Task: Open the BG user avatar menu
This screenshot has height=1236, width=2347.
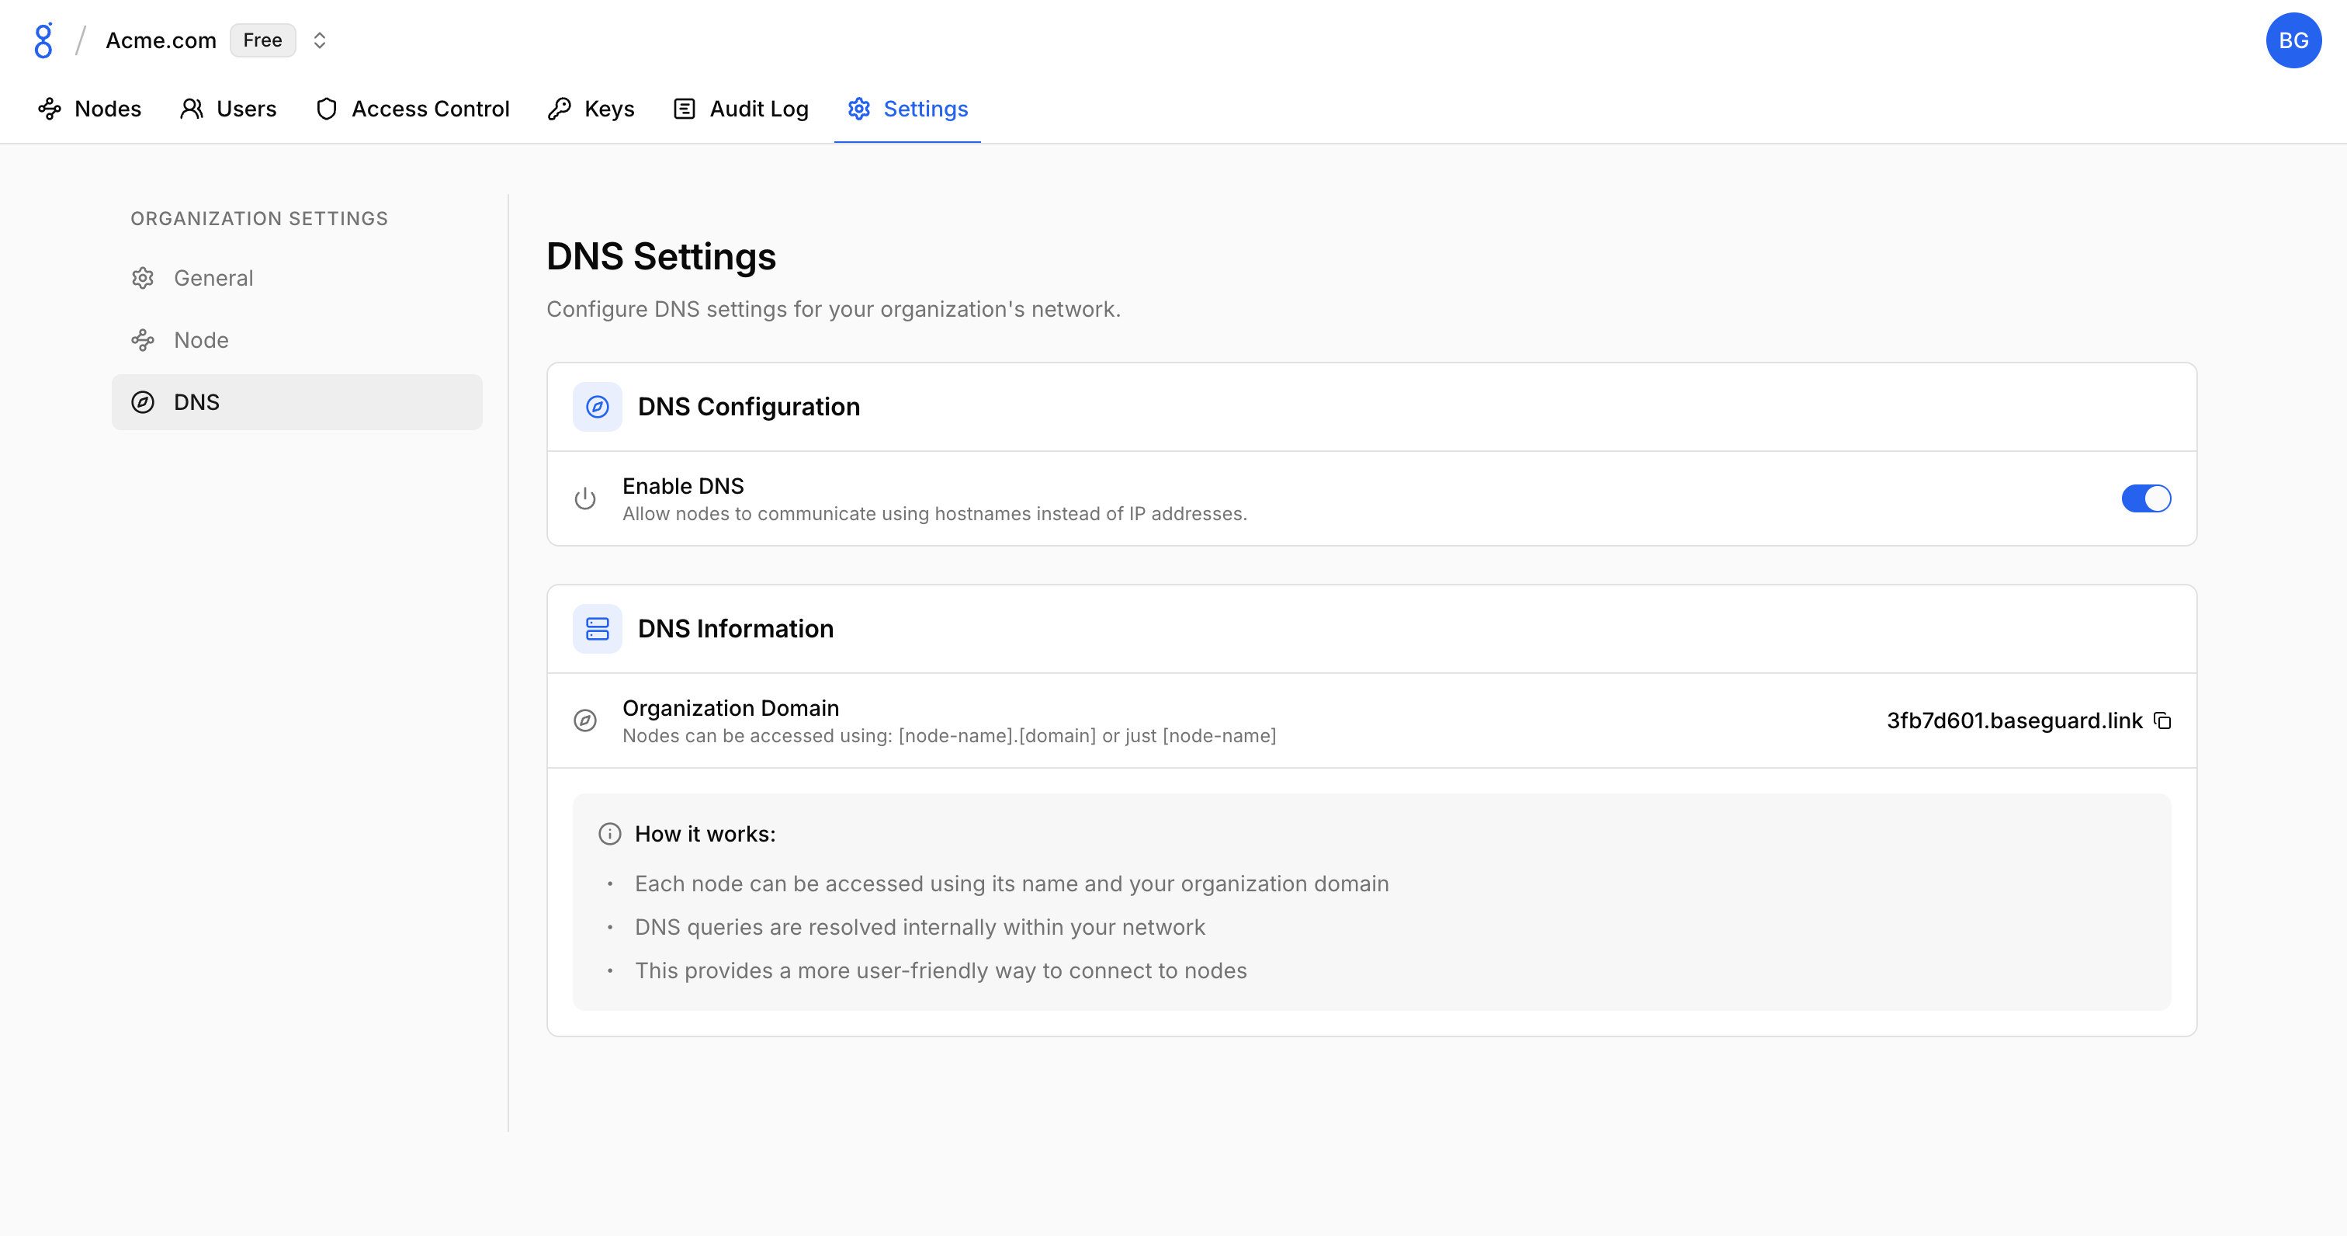Action: [2293, 40]
